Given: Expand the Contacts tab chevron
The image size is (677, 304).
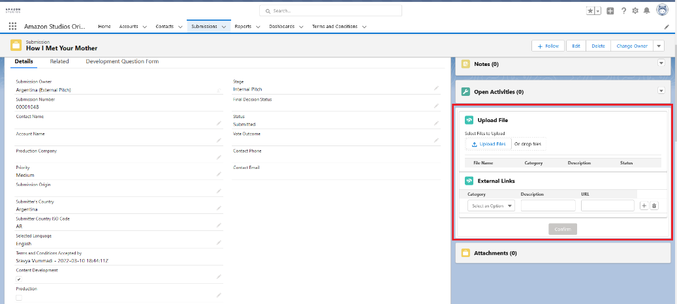Looking at the screenshot, I should (180, 27).
